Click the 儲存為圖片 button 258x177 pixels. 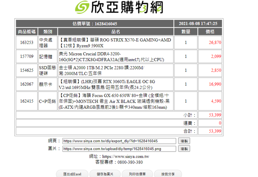point(105,174)
